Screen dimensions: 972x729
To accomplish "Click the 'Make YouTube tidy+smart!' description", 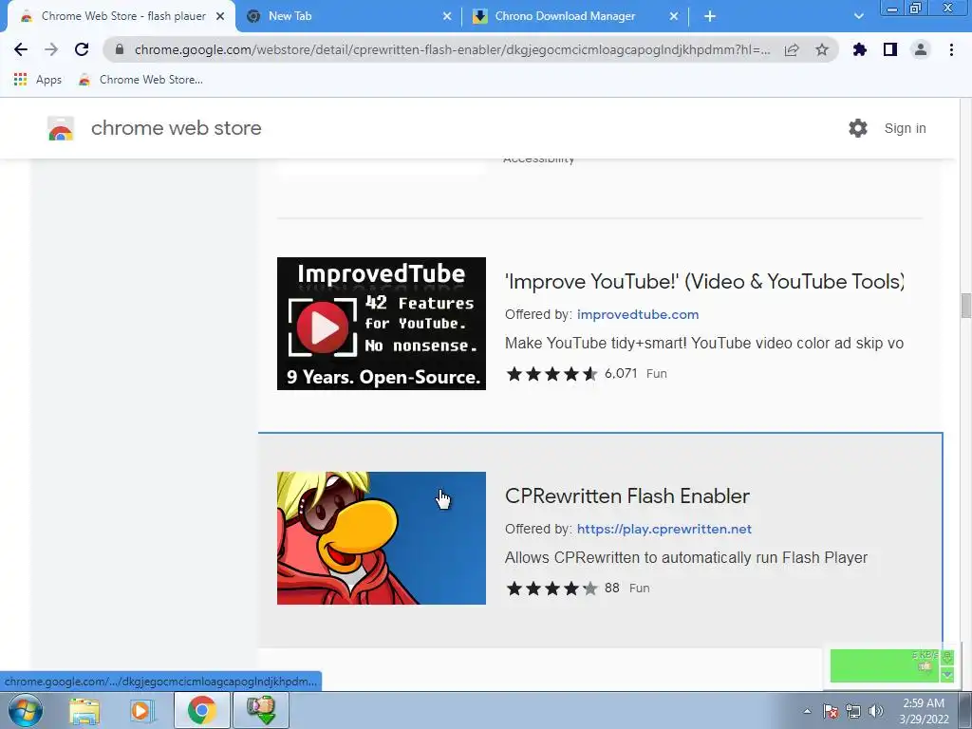I will [704, 344].
